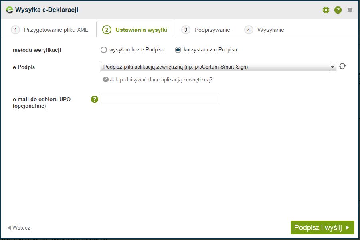Click the green help icon beside e-mail field
This screenshot has width=360, height=240.
point(95,99)
